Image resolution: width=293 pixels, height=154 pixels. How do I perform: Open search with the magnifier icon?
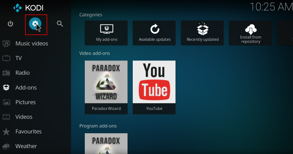(60, 24)
